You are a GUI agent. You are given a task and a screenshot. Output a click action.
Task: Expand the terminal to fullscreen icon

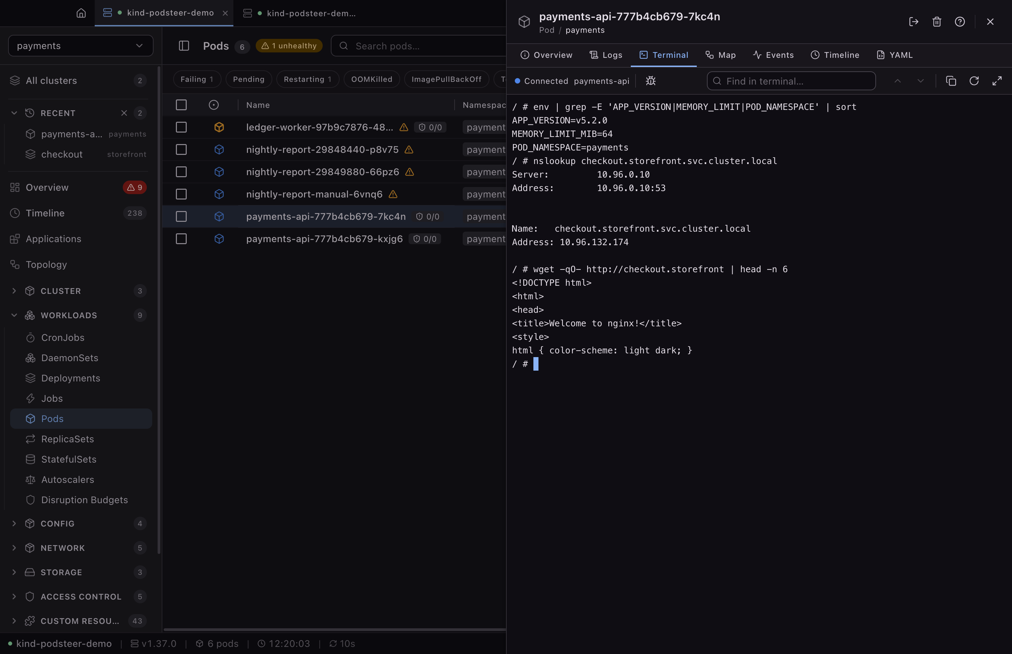(997, 81)
